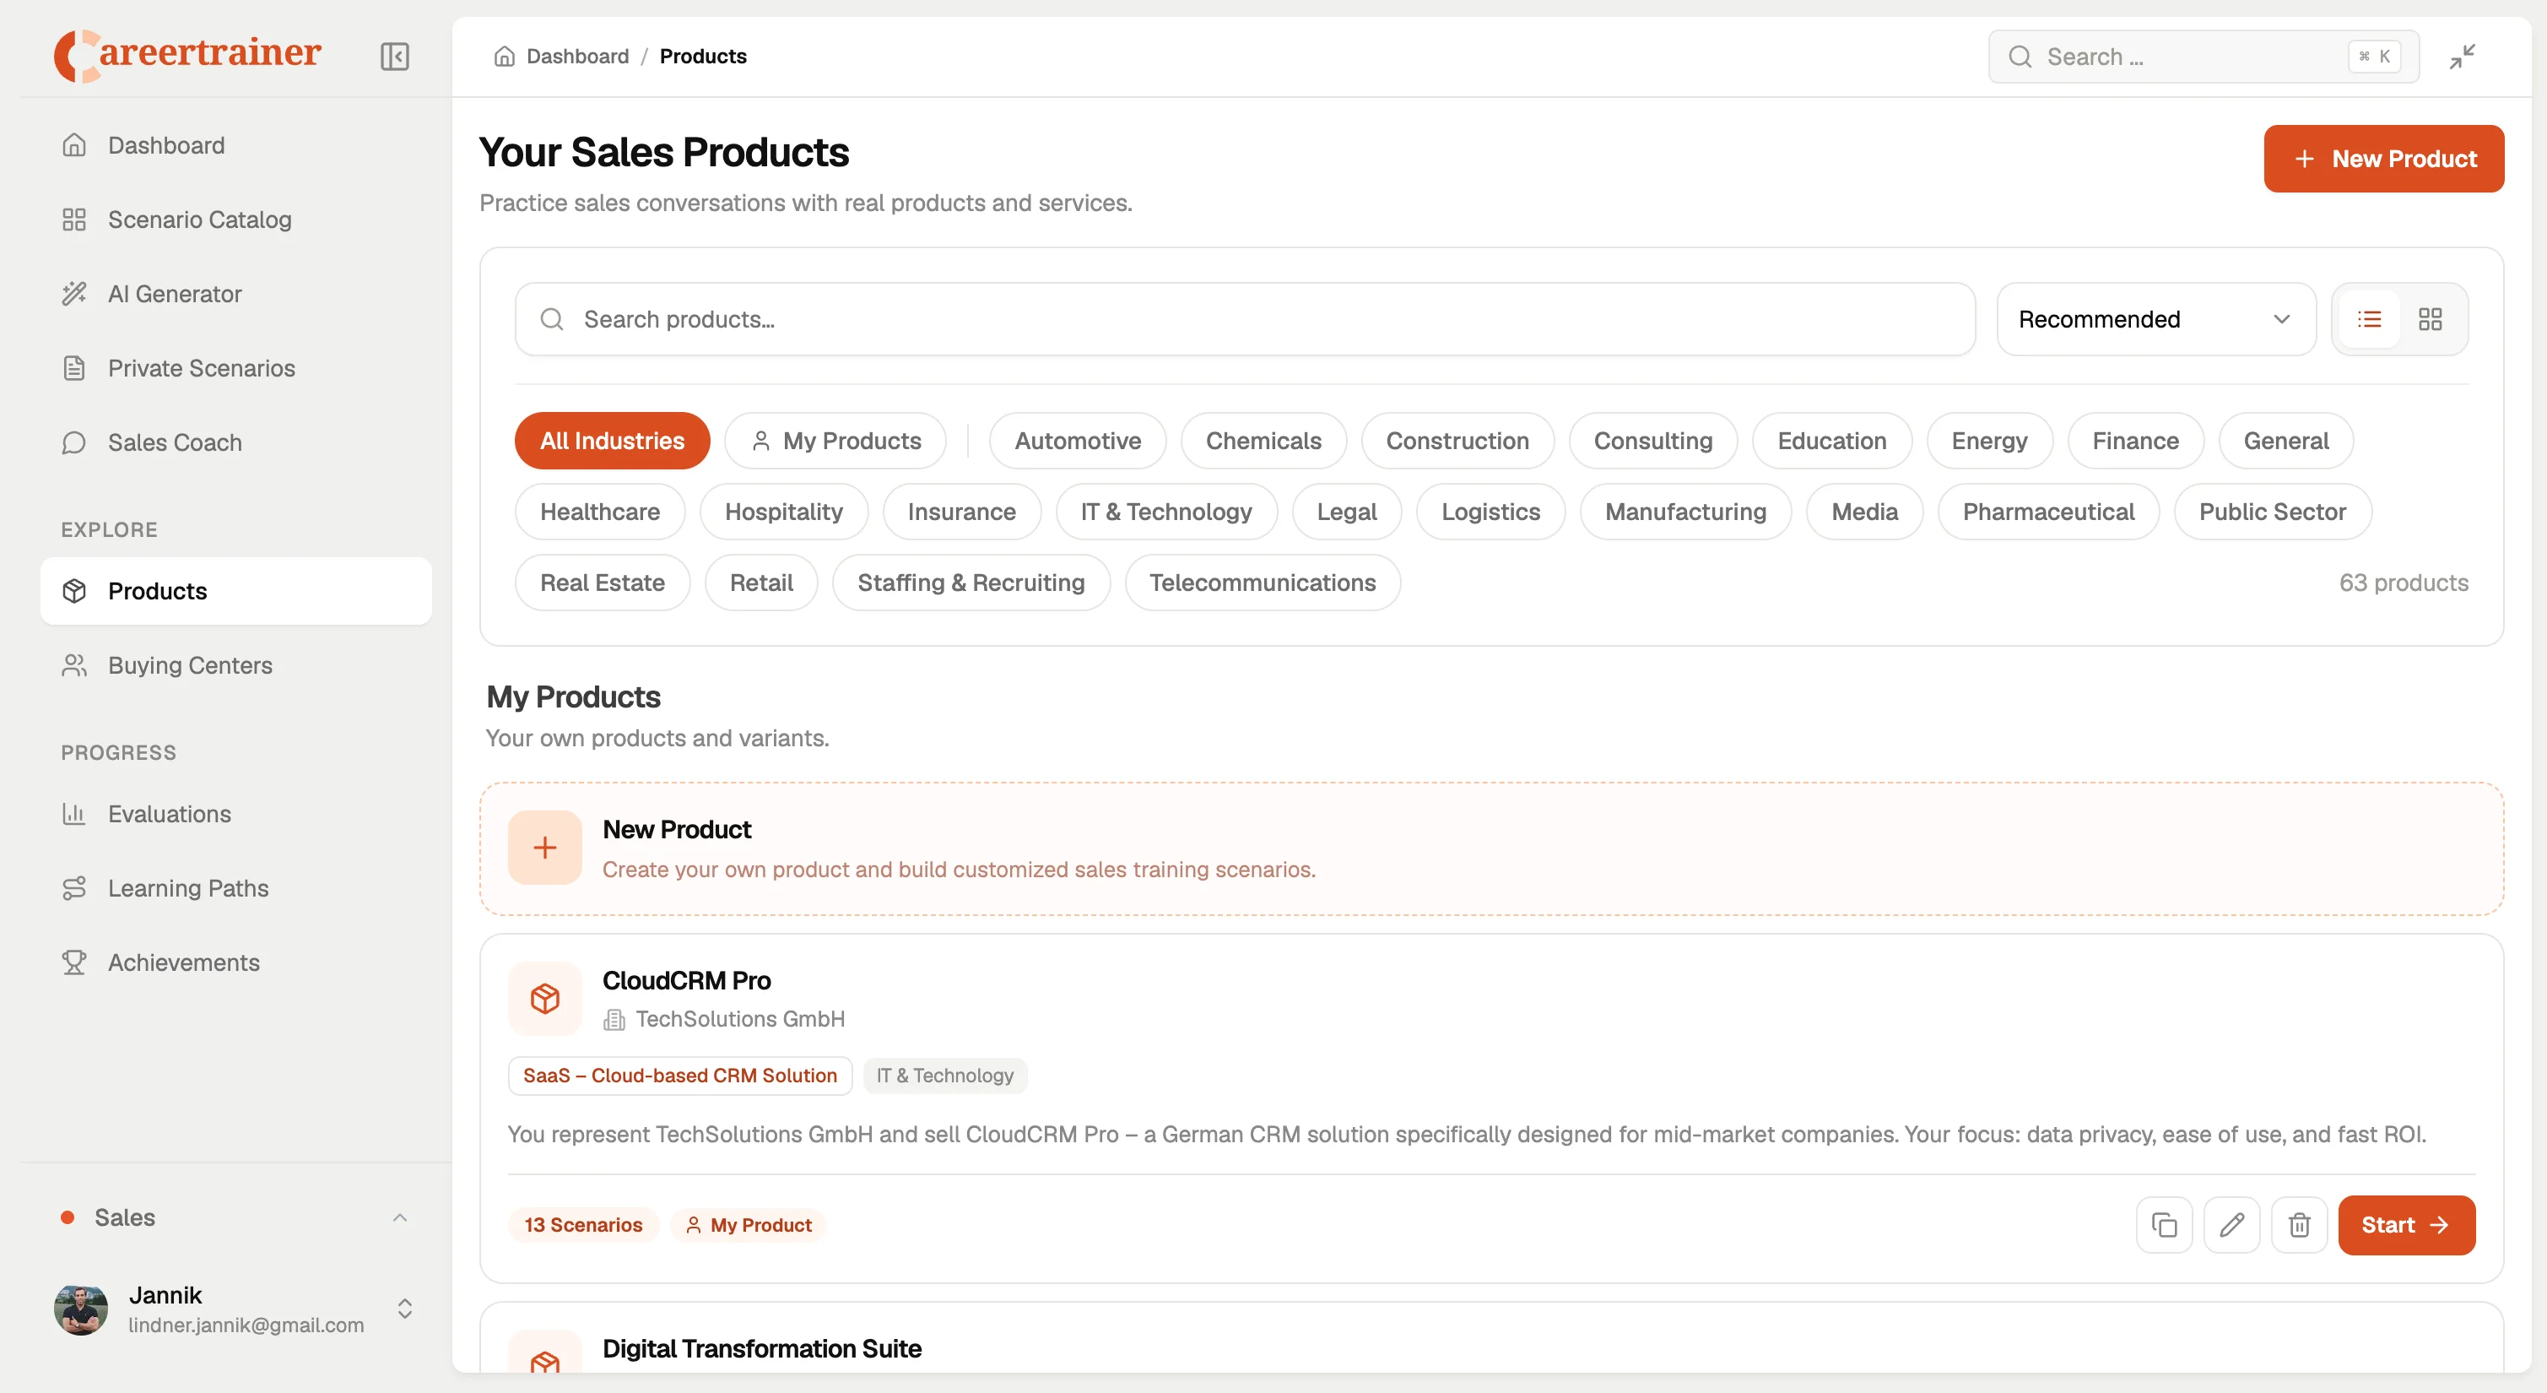Switch to grid view
Viewport: 2547px width, 1393px height.
[x=2431, y=320]
